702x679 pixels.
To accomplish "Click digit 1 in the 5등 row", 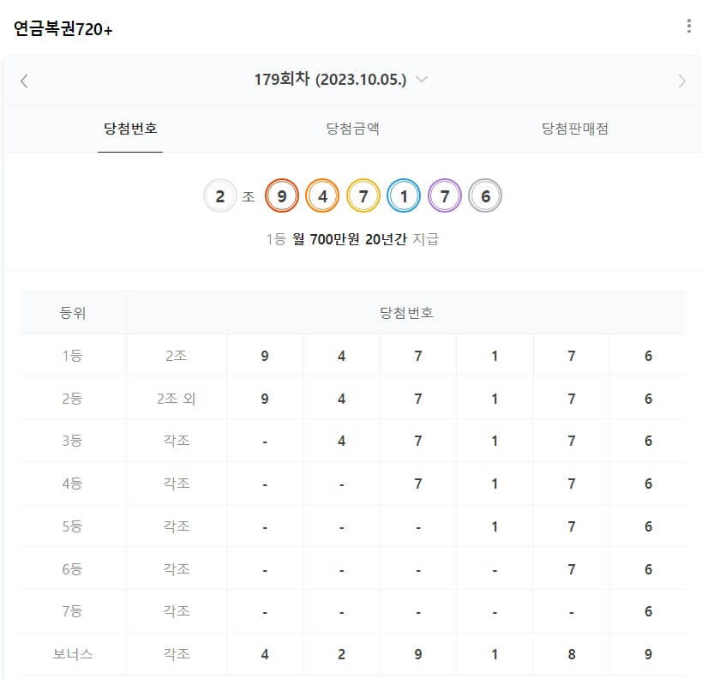I will (x=495, y=526).
